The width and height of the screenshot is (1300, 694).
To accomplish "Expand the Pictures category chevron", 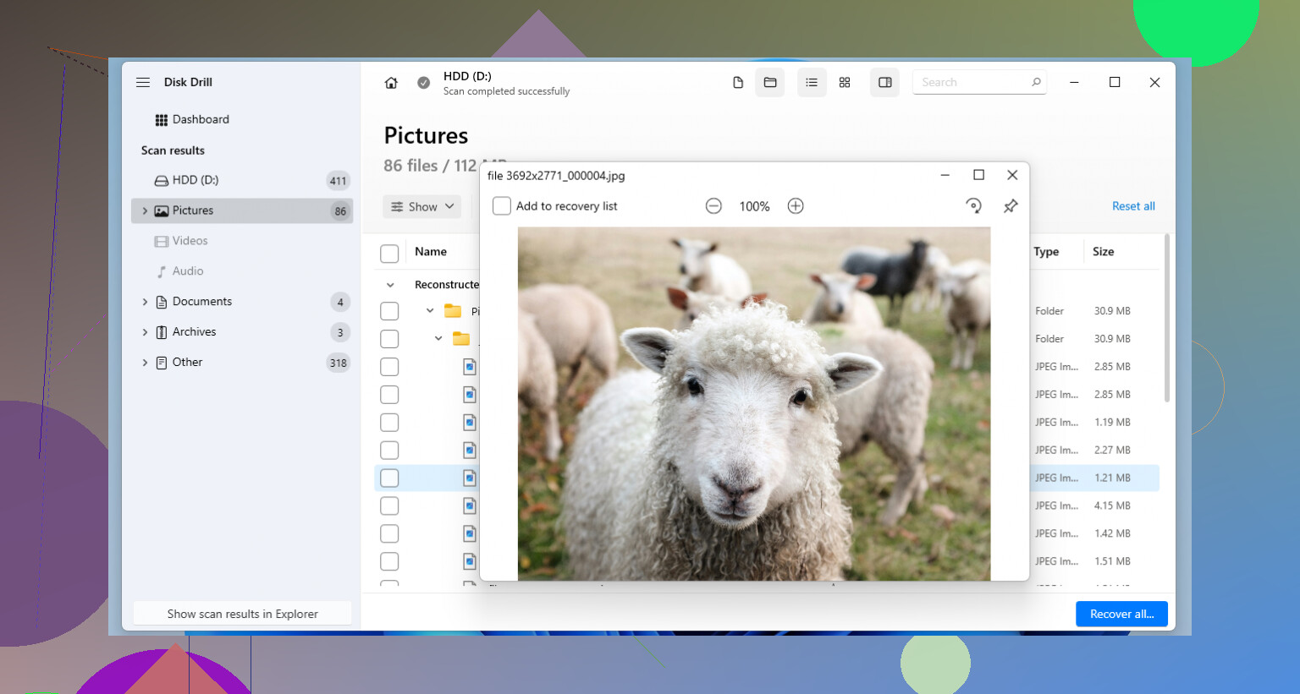I will coord(145,210).
